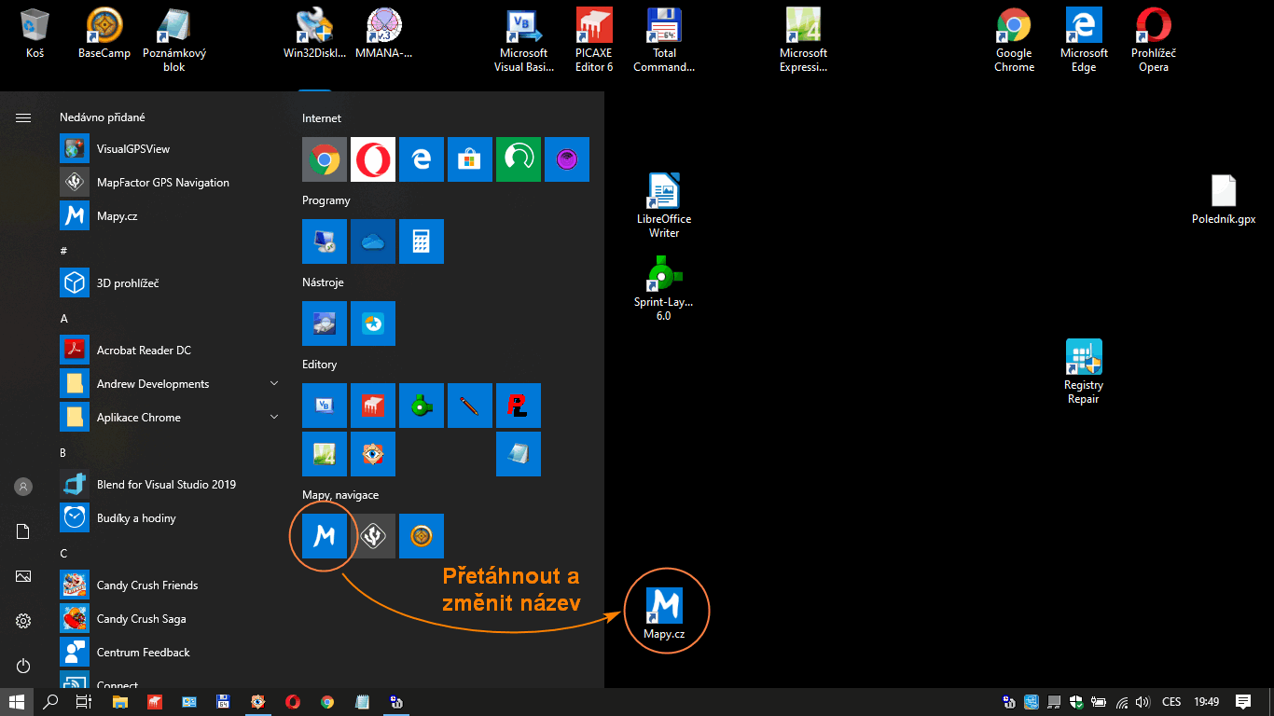1274x716 pixels.
Task: Click the OneDrive tile under Programy
Action: [373, 241]
